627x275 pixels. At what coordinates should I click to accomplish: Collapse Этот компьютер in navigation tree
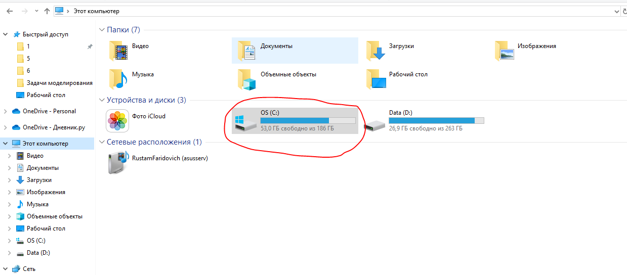tap(6, 144)
